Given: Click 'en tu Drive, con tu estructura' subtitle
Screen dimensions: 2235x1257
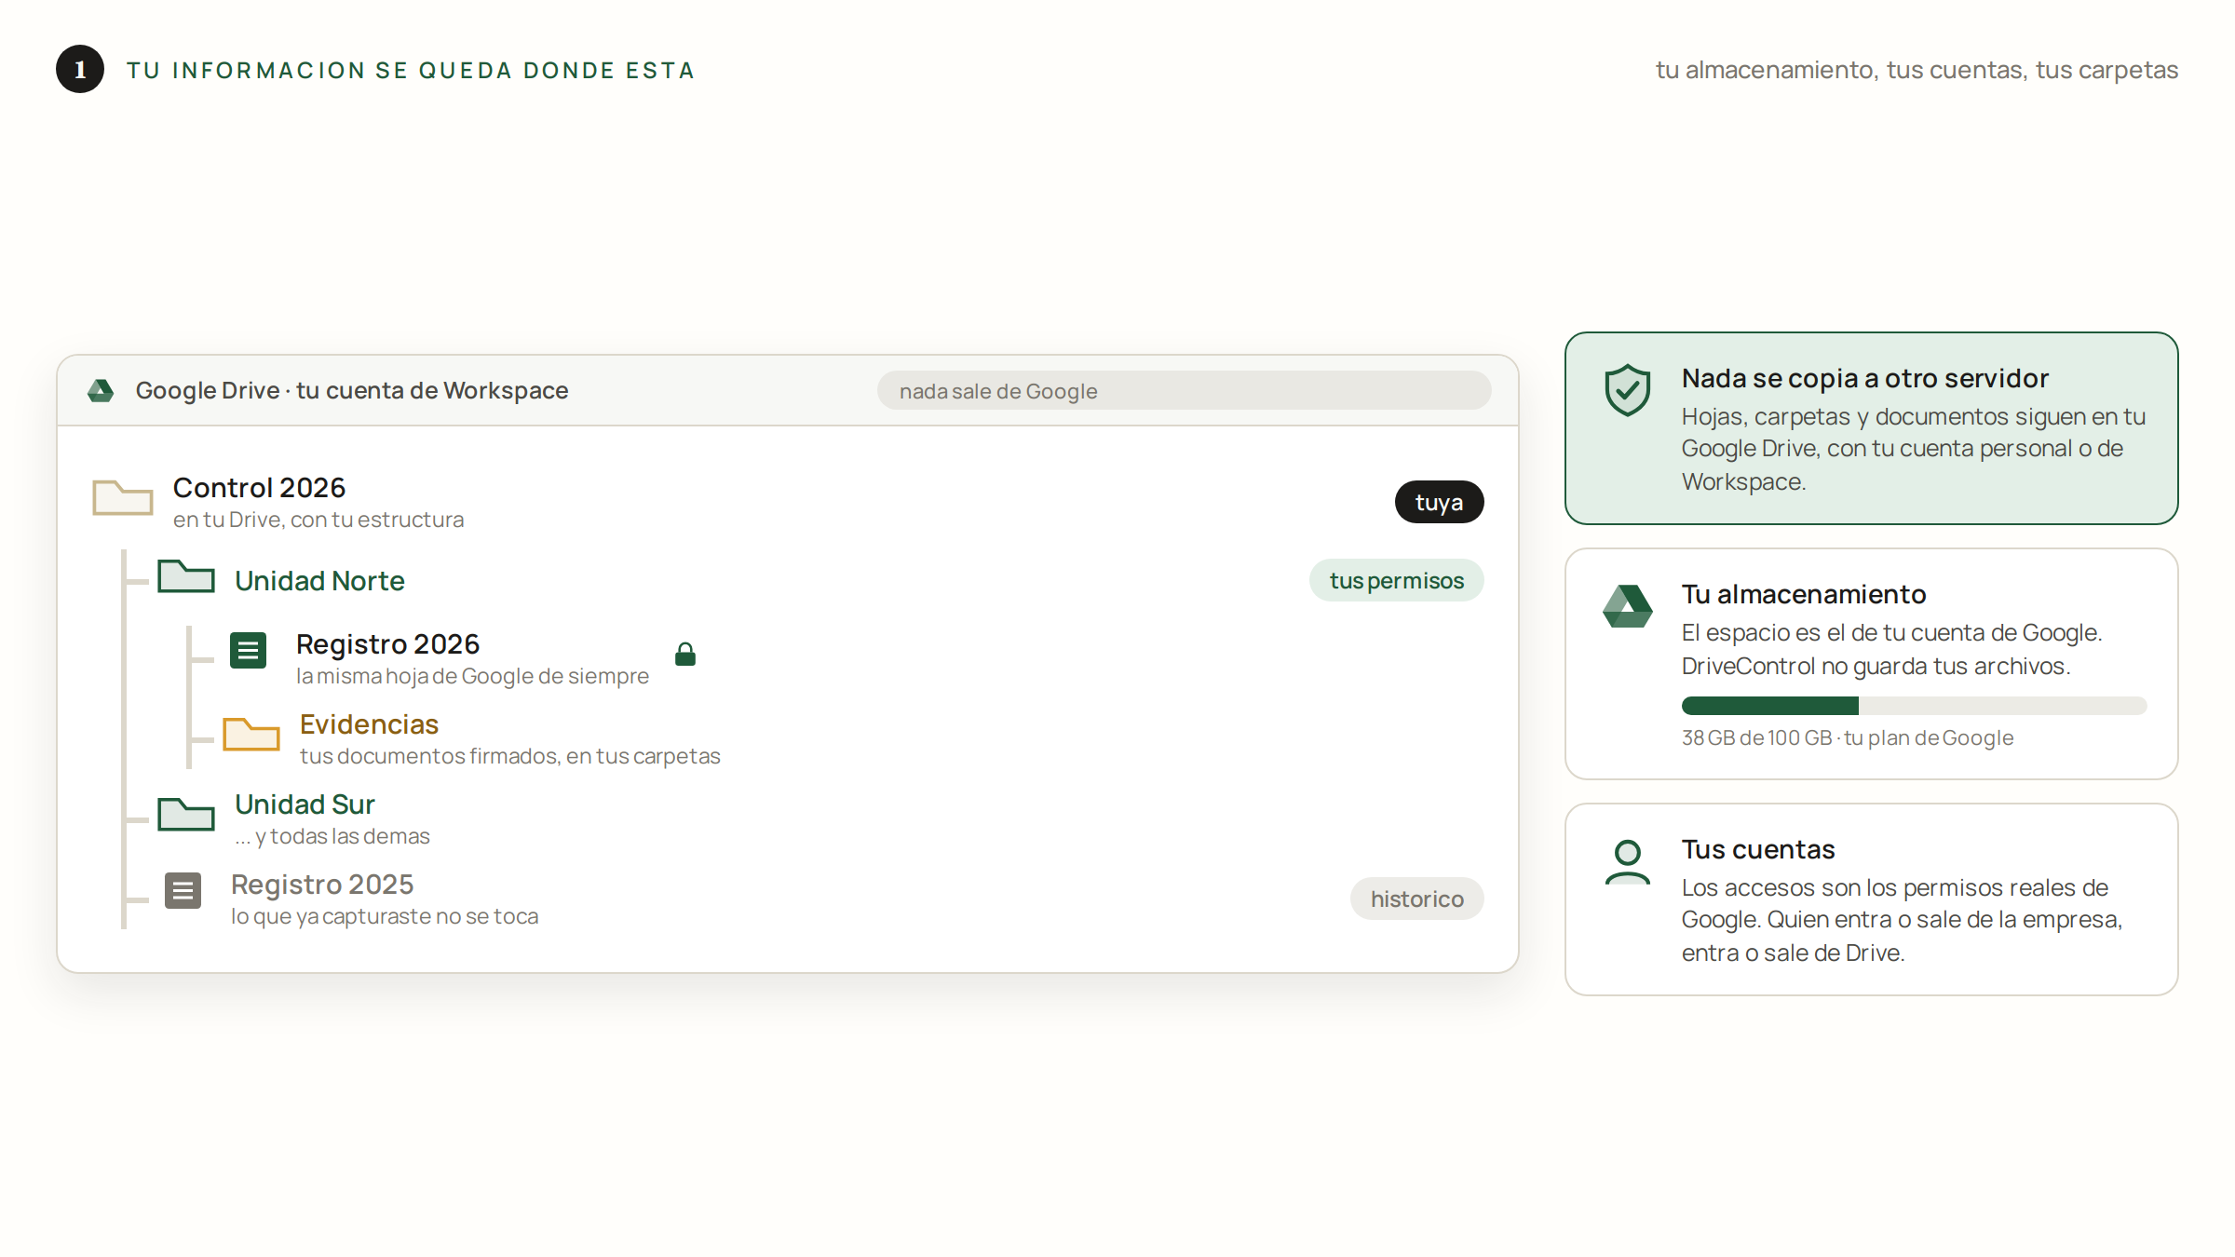Looking at the screenshot, I should pyautogui.click(x=318, y=520).
